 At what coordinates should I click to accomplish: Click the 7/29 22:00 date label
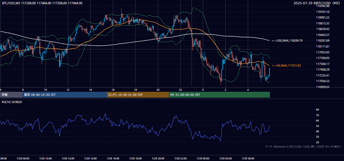(180, 158)
